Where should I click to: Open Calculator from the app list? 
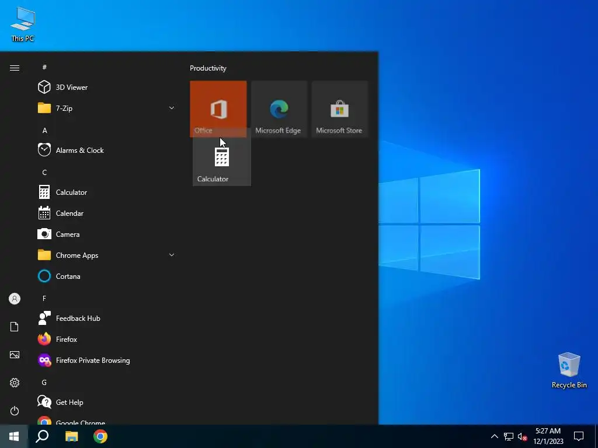(x=106, y=192)
